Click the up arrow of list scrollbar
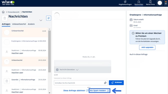 click(49, 29)
